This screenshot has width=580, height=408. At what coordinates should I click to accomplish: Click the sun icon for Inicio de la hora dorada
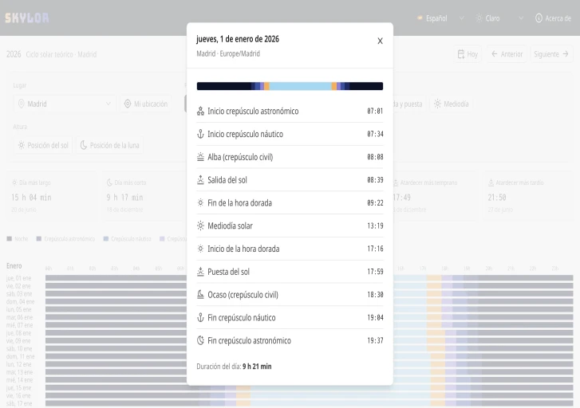[x=200, y=249]
